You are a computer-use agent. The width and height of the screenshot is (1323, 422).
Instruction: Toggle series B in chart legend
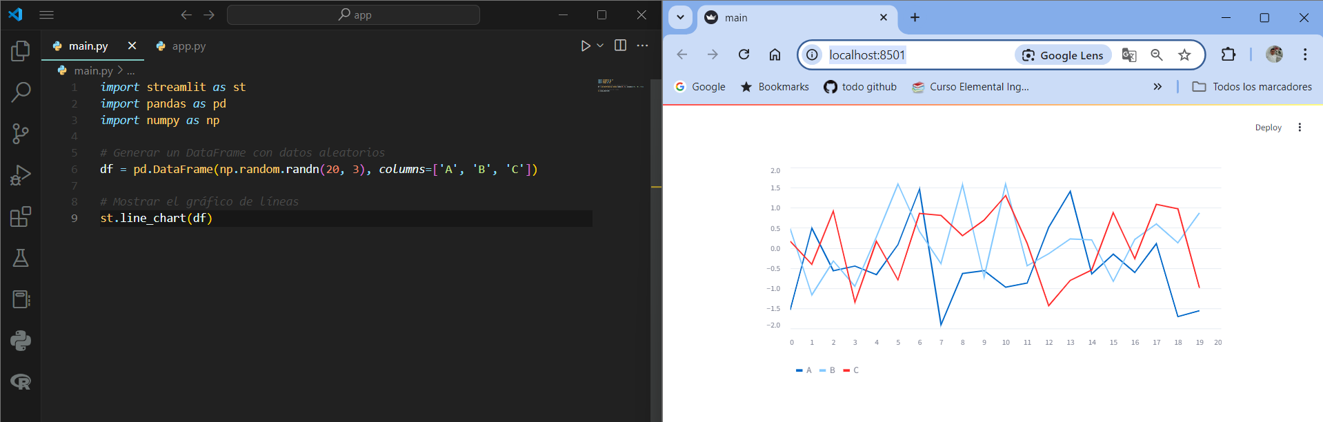[827, 370]
